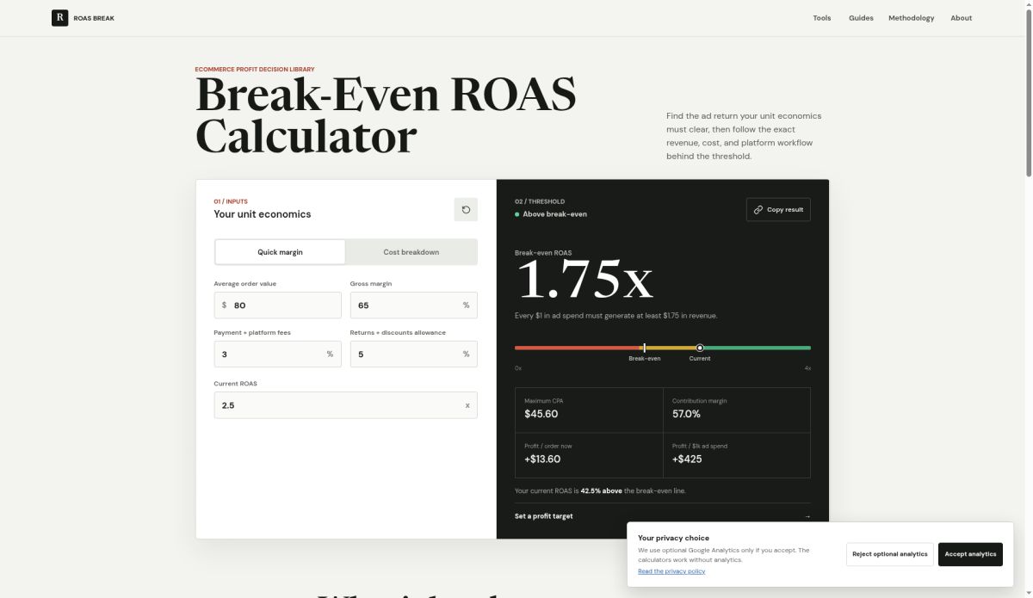The width and height of the screenshot is (1033, 598).
Task: Click the Break-even marker on the gauge
Action: tap(644, 348)
